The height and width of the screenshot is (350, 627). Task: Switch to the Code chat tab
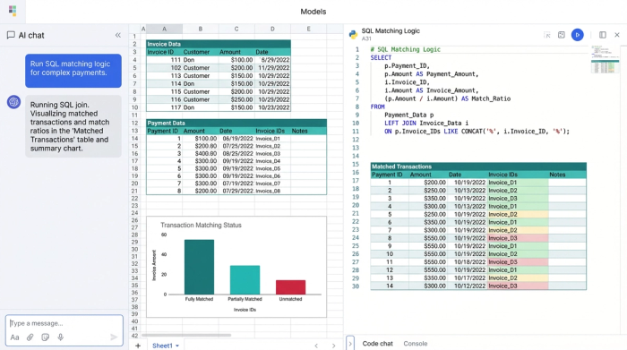click(x=377, y=343)
